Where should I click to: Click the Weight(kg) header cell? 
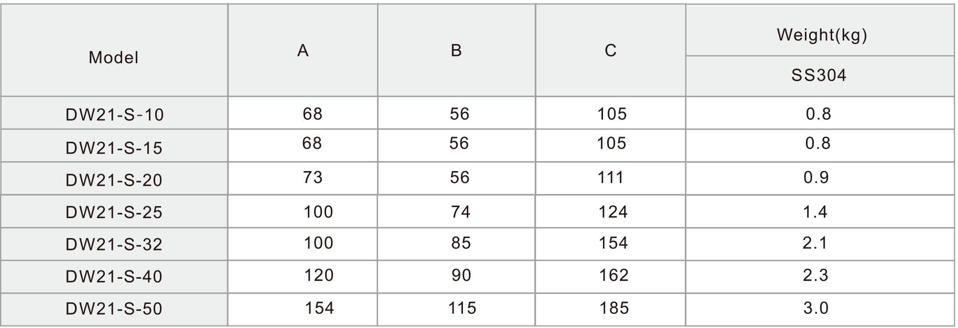click(820, 30)
